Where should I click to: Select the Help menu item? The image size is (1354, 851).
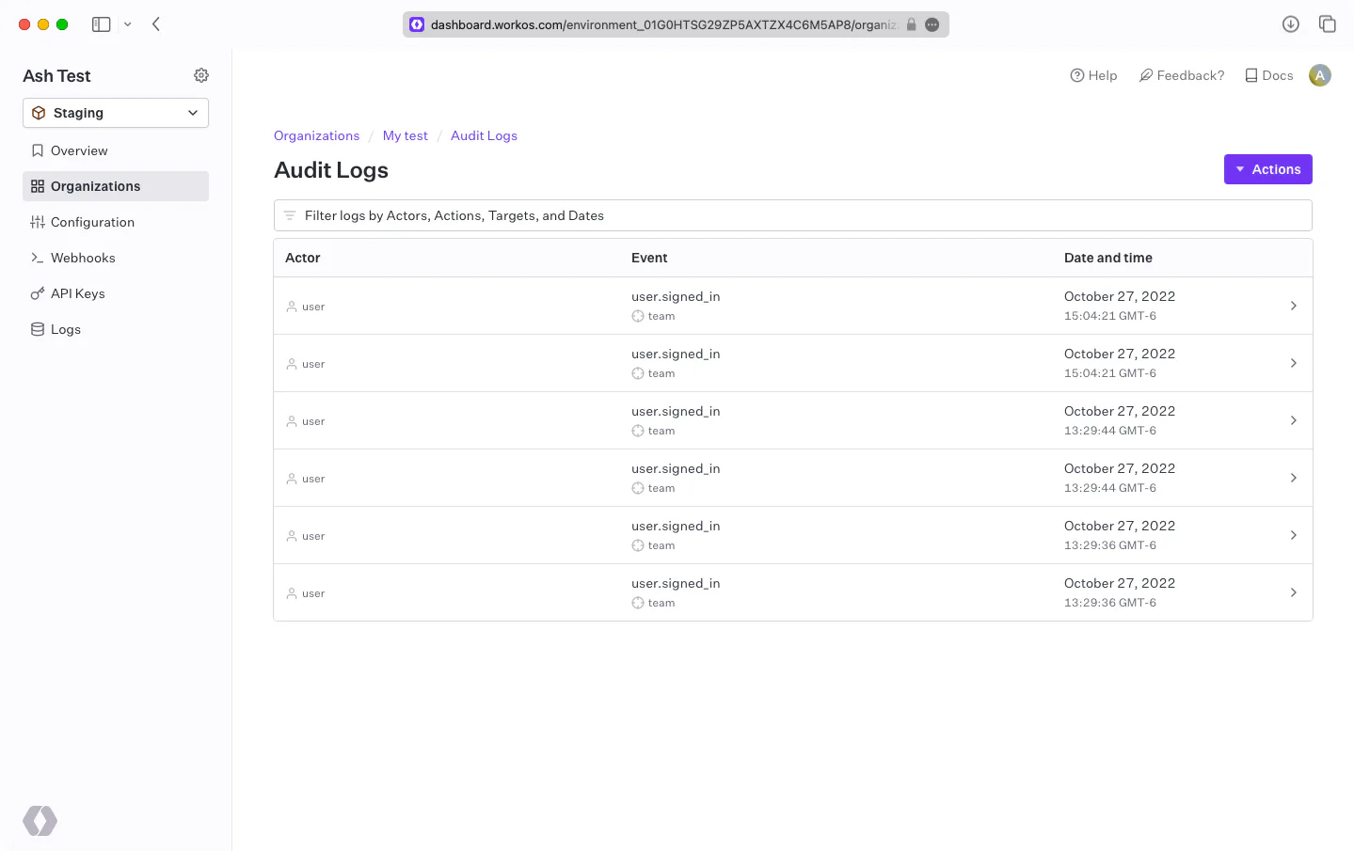pyautogui.click(x=1093, y=75)
